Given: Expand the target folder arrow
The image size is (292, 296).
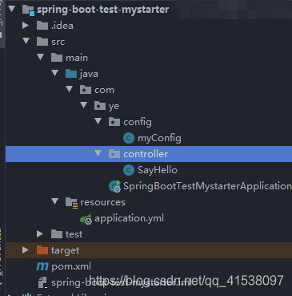Looking at the screenshot, I should click(26, 249).
